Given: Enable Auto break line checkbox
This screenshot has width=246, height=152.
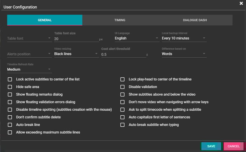Looking at the screenshot, I should pos(10,125).
